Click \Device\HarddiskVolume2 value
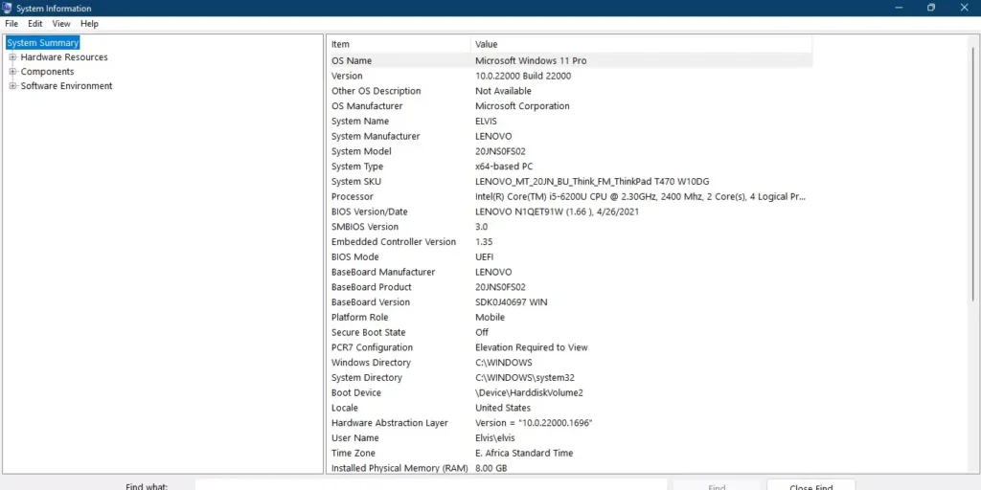Screen dimensions: 981x490 point(529,392)
